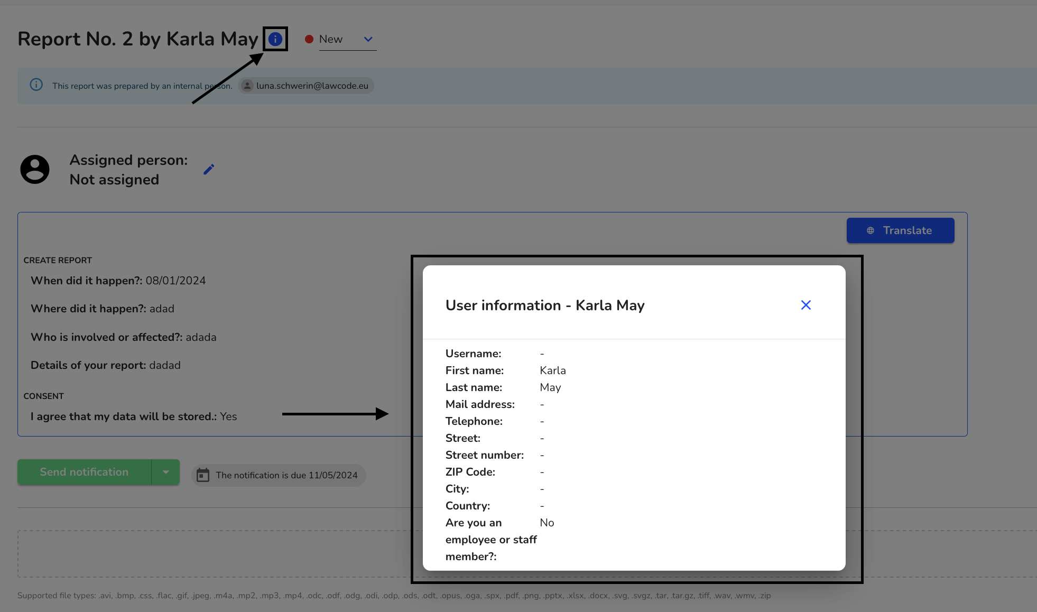Click the CREATE REPORT section heading
The height and width of the screenshot is (612, 1037).
58,260
